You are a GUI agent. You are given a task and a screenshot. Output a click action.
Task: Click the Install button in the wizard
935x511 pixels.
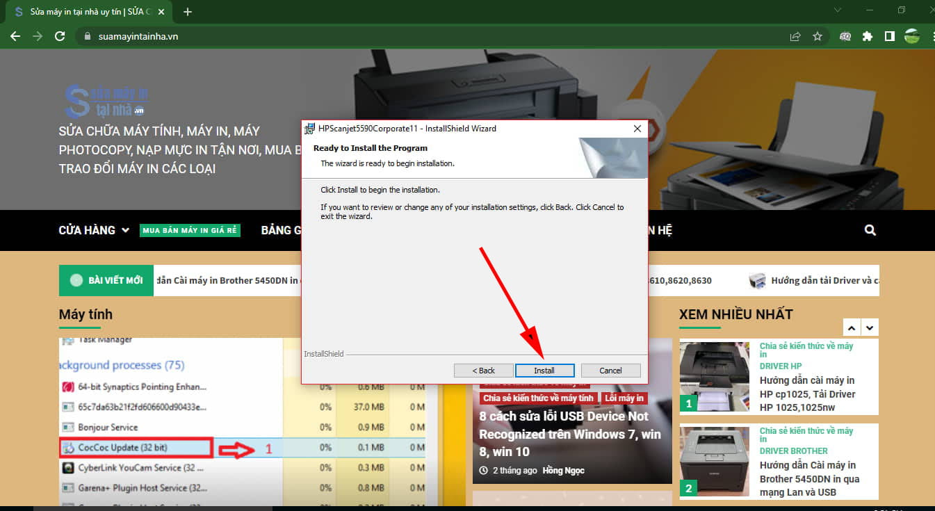tap(544, 371)
